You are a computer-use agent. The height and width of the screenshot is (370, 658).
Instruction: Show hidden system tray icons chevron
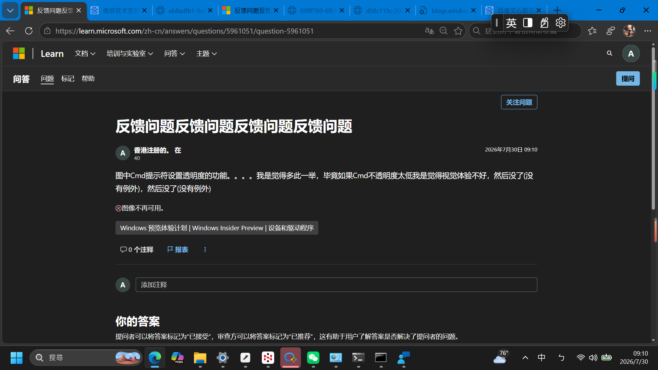[525, 358]
